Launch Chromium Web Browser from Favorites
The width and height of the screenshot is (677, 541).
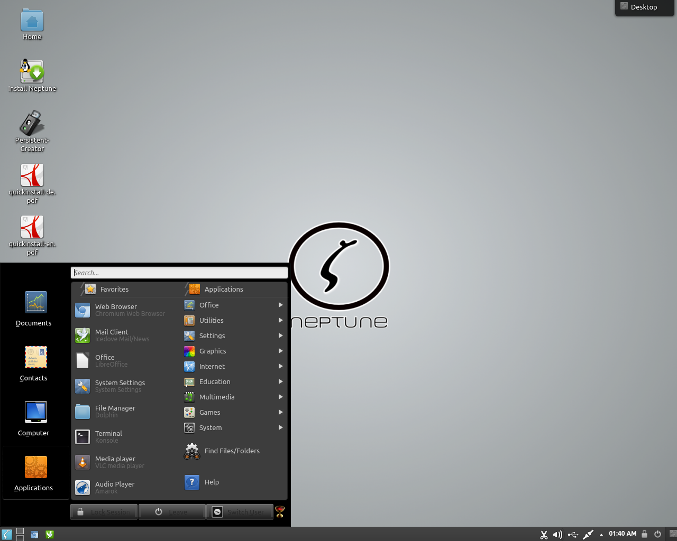[x=126, y=310]
